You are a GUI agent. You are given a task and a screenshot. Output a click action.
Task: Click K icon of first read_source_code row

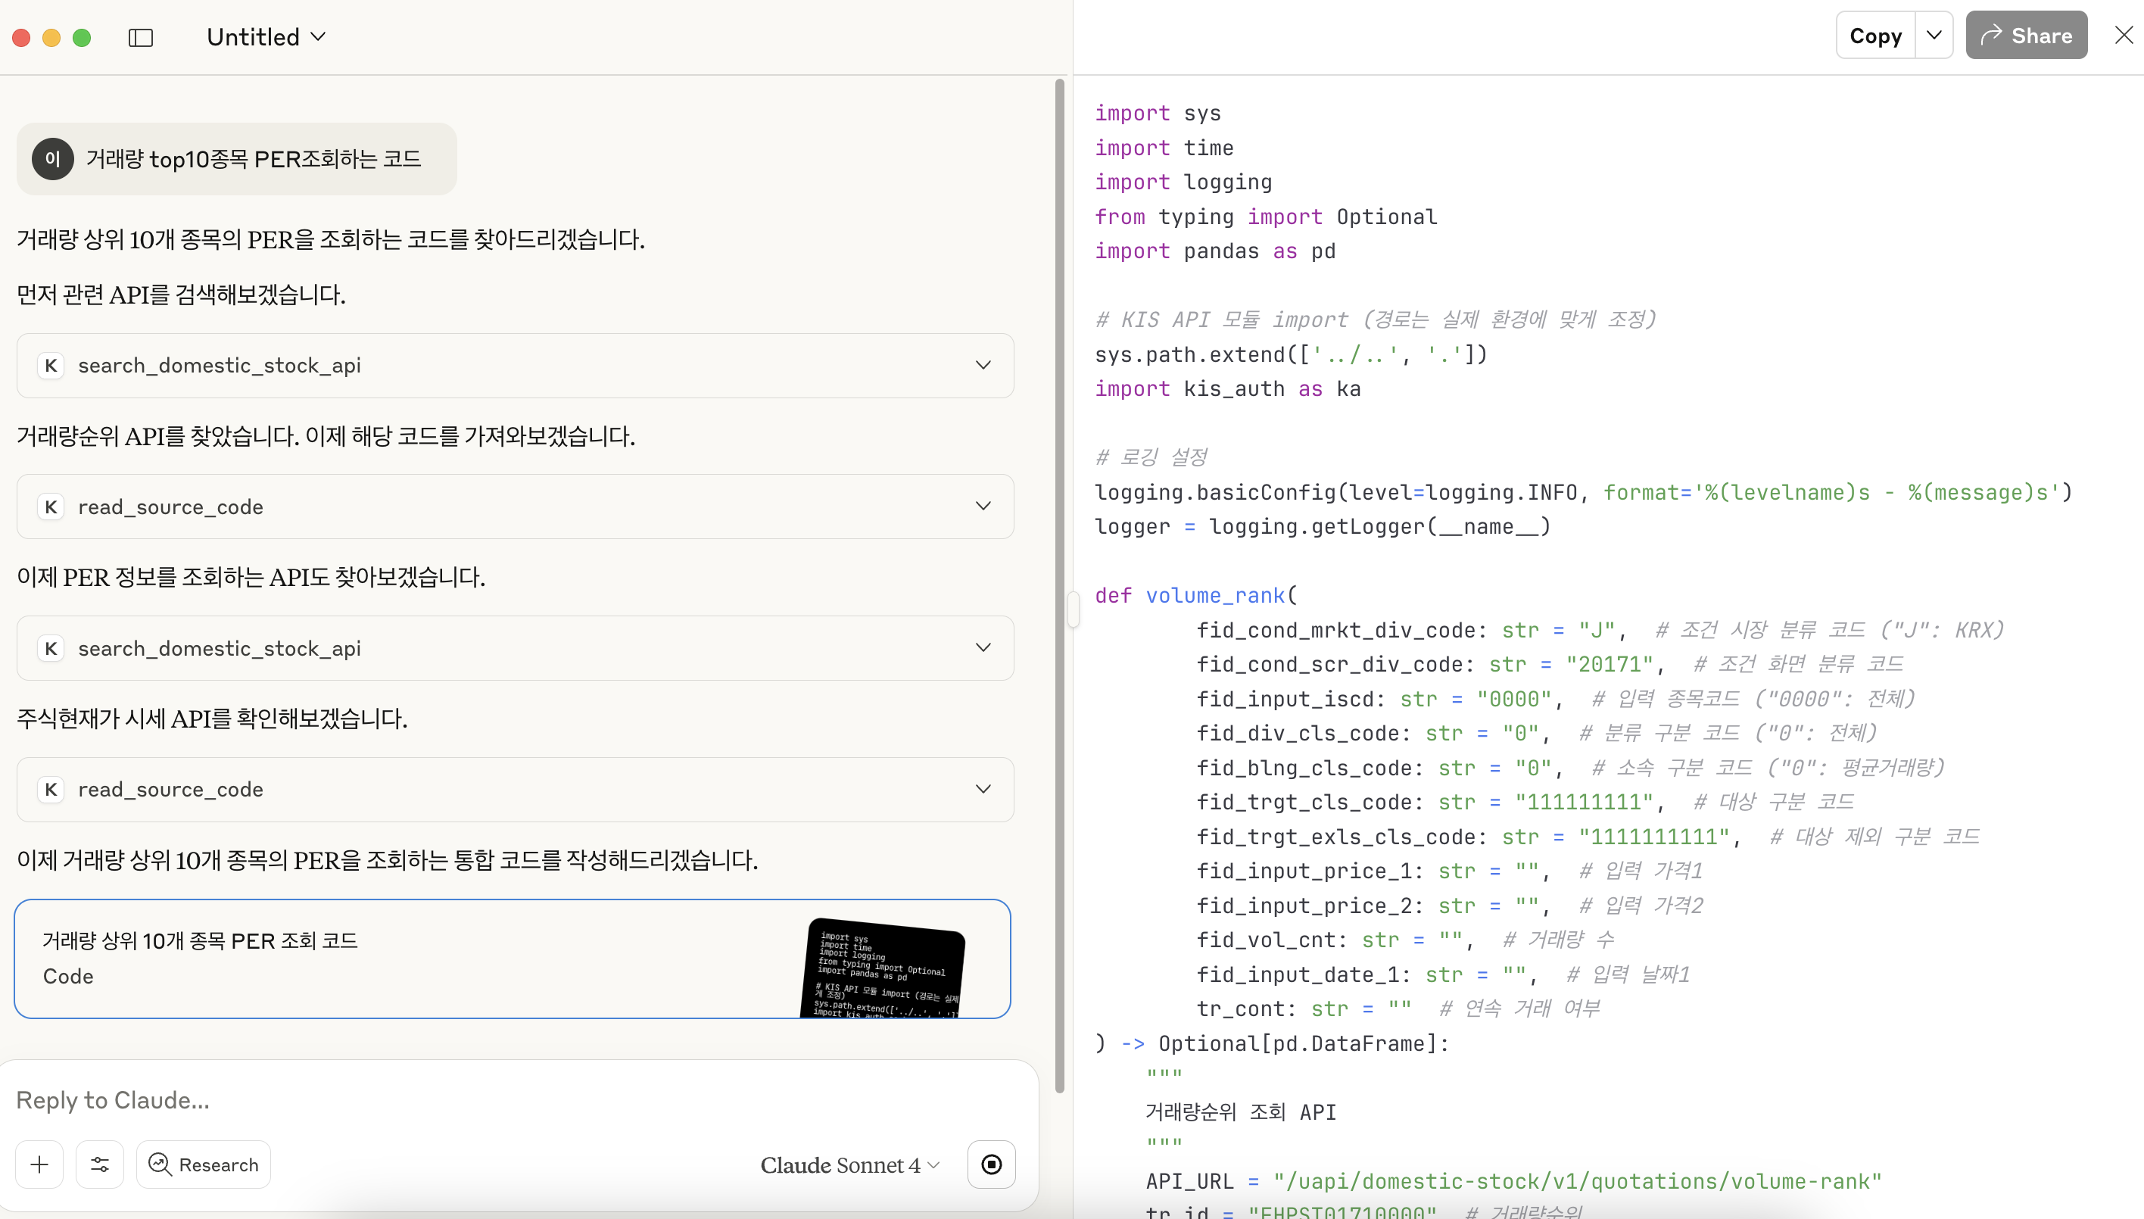tap(51, 507)
